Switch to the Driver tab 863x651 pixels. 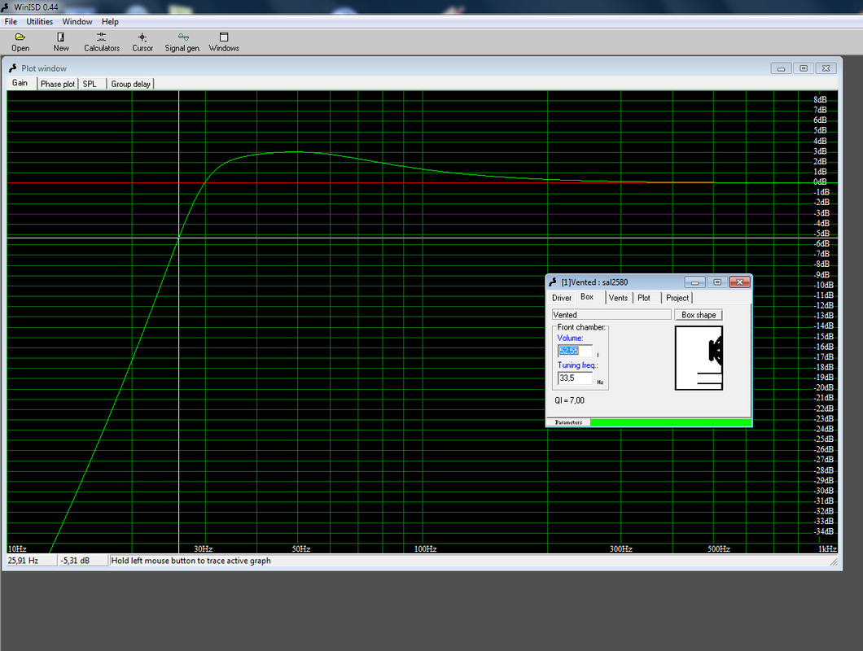(x=562, y=298)
